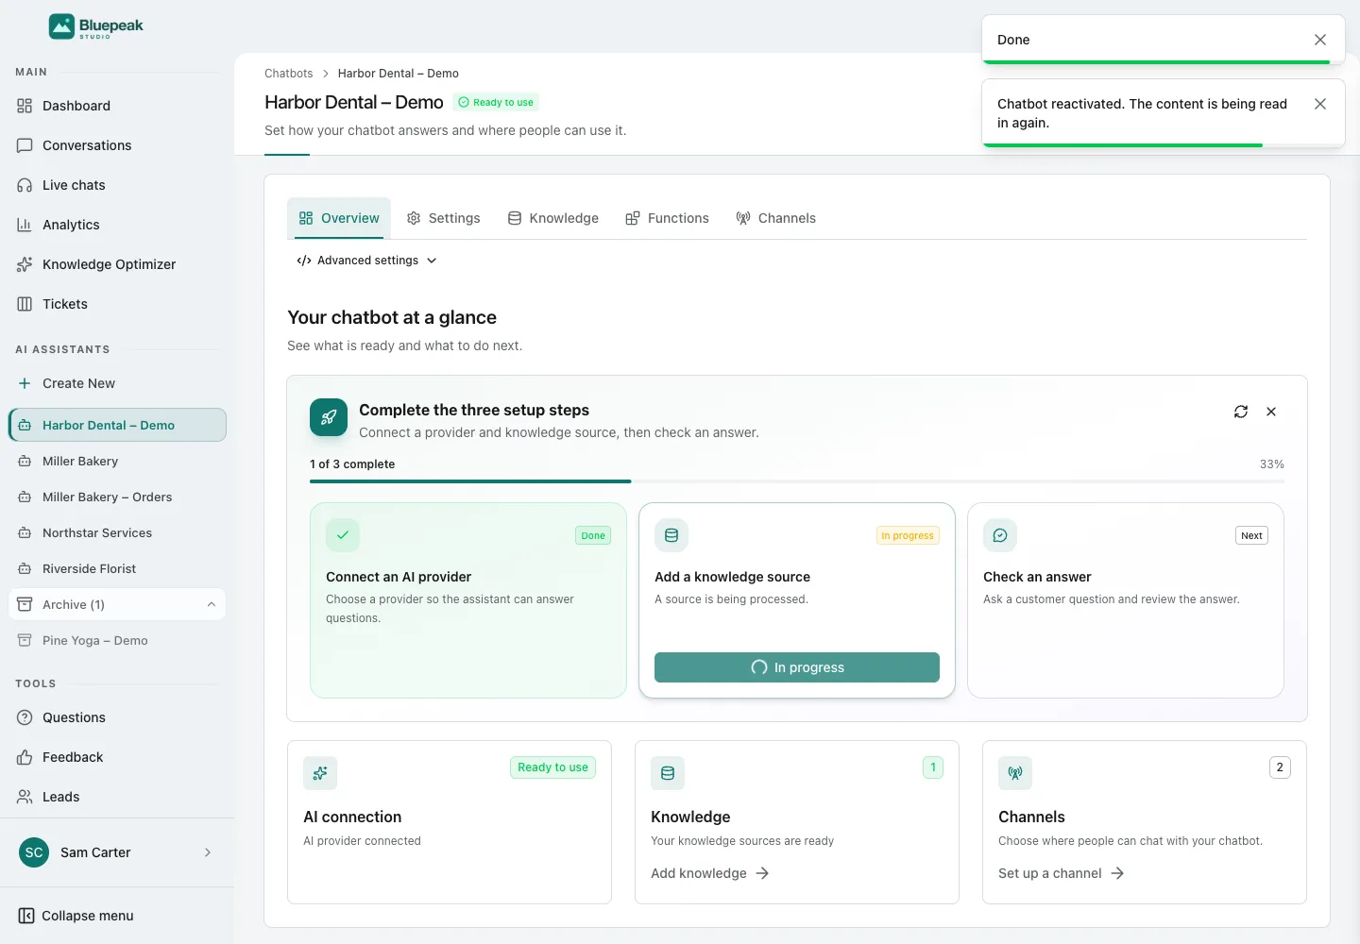The image size is (1360, 944).
Task: Open Dashboard from the sidebar
Action: [x=117, y=106]
